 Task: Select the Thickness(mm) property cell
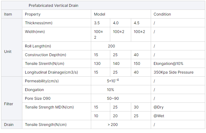point(39,23)
